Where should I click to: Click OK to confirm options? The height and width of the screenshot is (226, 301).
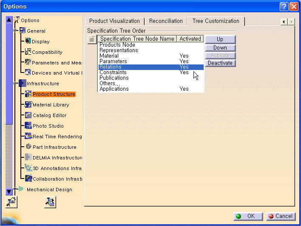(x=248, y=216)
